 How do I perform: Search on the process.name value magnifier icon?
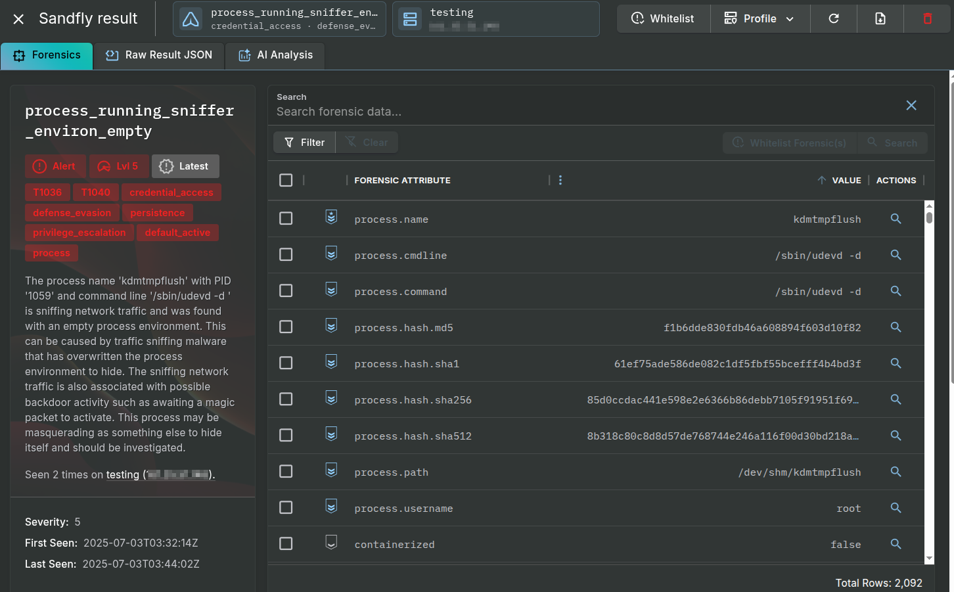896,219
